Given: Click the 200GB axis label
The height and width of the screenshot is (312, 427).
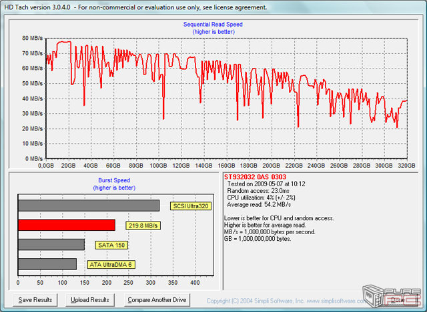Looking at the screenshot, I should 272,166.
